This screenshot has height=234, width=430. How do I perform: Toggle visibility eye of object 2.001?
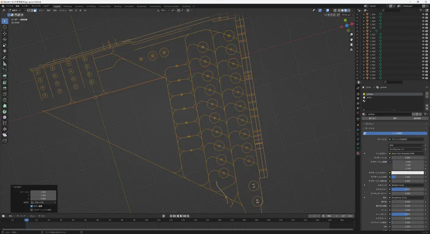tap(423, 35)
